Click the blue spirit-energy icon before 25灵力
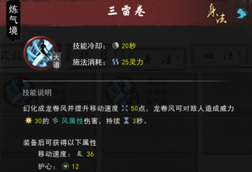The image size is (252, 172). (115, 62)
